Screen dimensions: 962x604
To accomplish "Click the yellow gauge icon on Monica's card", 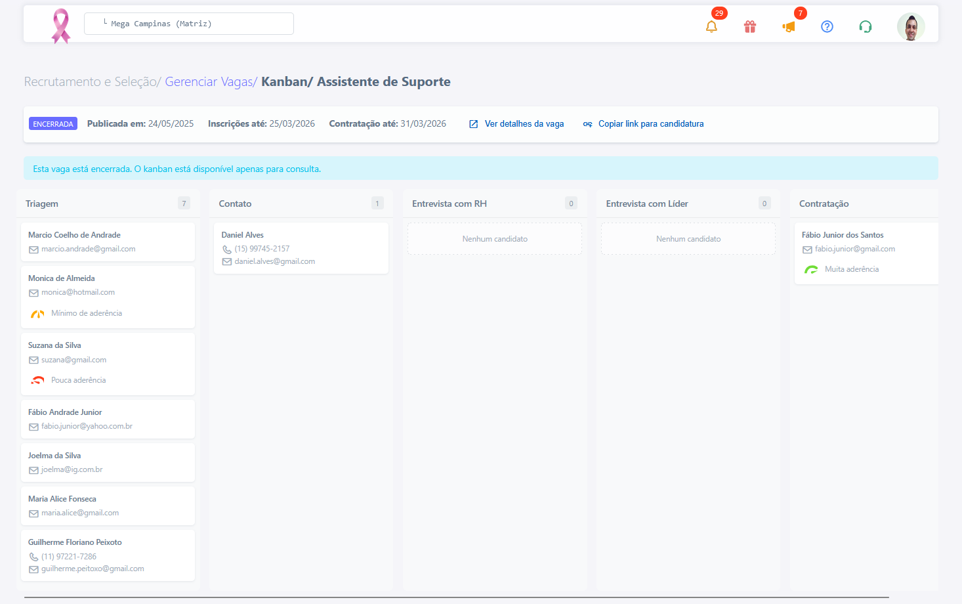I will 37,314.
